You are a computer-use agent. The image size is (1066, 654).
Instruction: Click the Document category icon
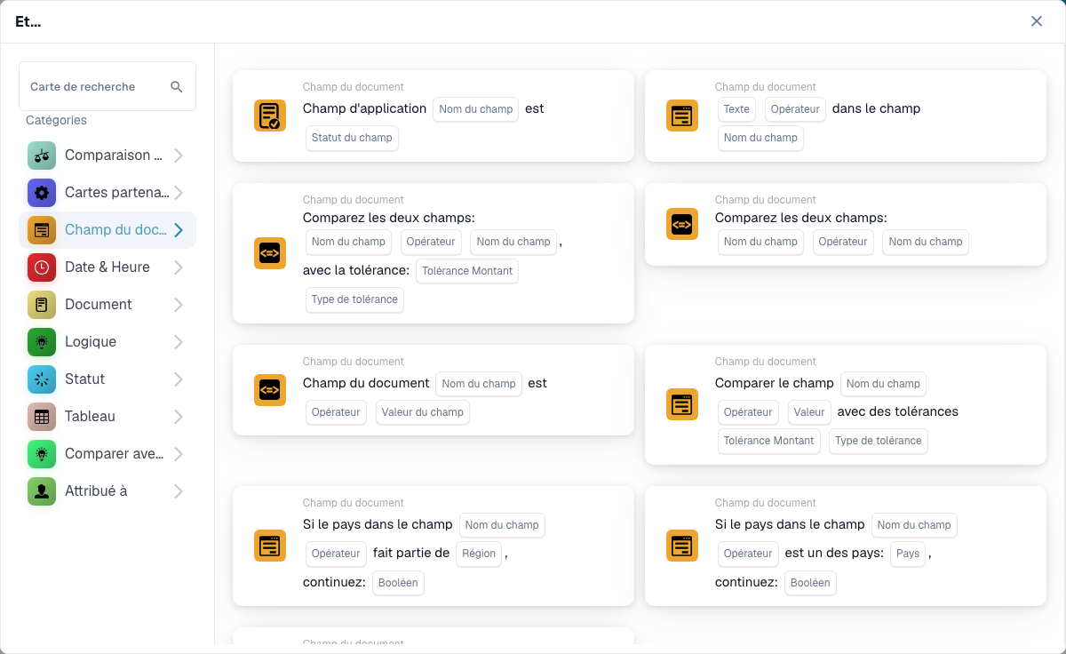pyautogui.click(x=42, y=305)
